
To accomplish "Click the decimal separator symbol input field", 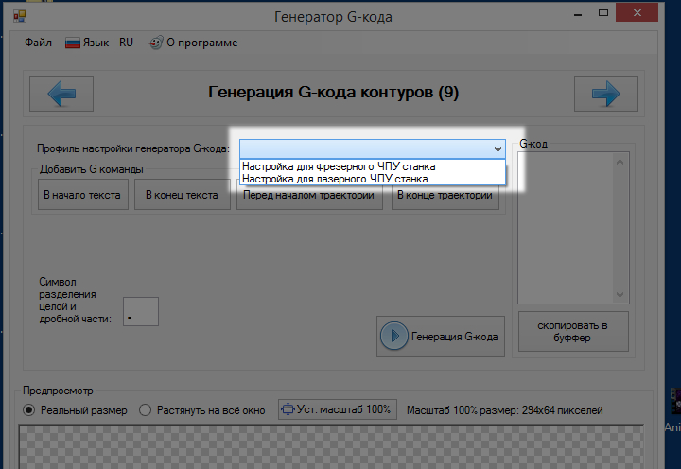I will [x=141, y=311].
